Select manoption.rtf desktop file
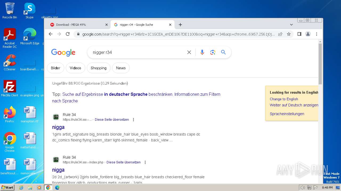This screenshot has height=191, width=341. coord(30,114)
